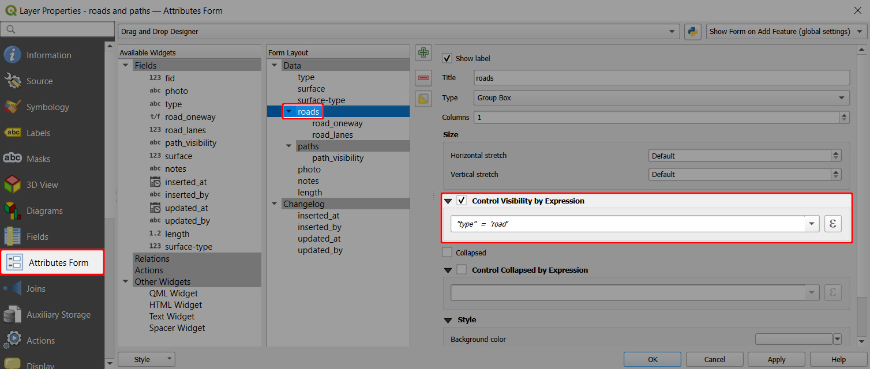The image size is (870, 369).
Task: Uncheck Control Visibility by Expression checkbox
Action: pos(462,201)
